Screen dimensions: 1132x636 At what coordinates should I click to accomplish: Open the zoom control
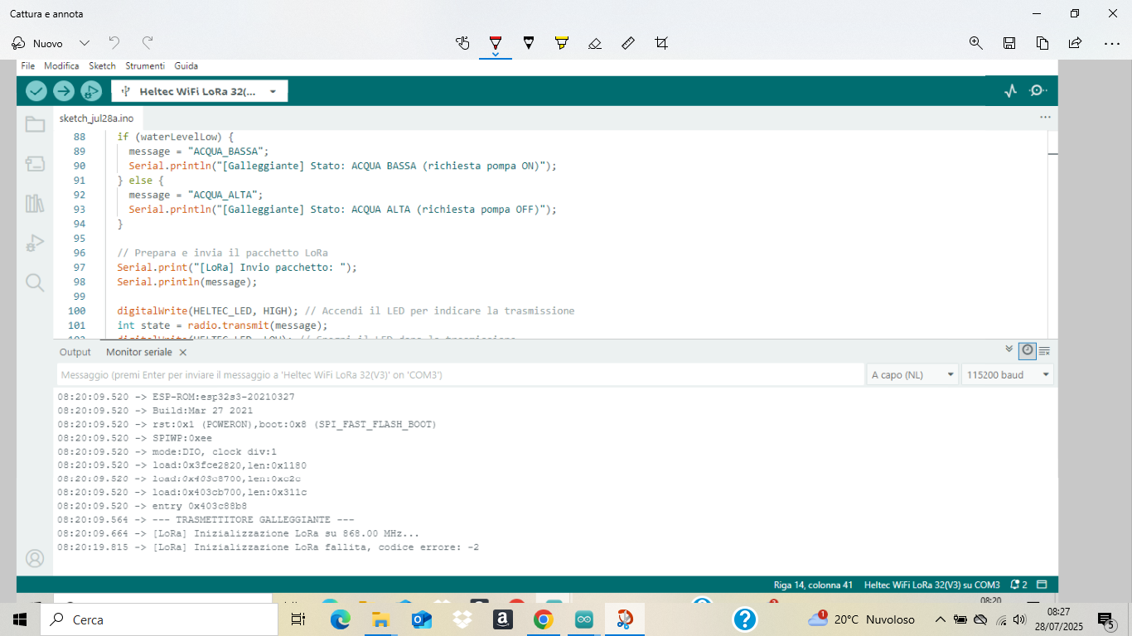pos(976,43)
